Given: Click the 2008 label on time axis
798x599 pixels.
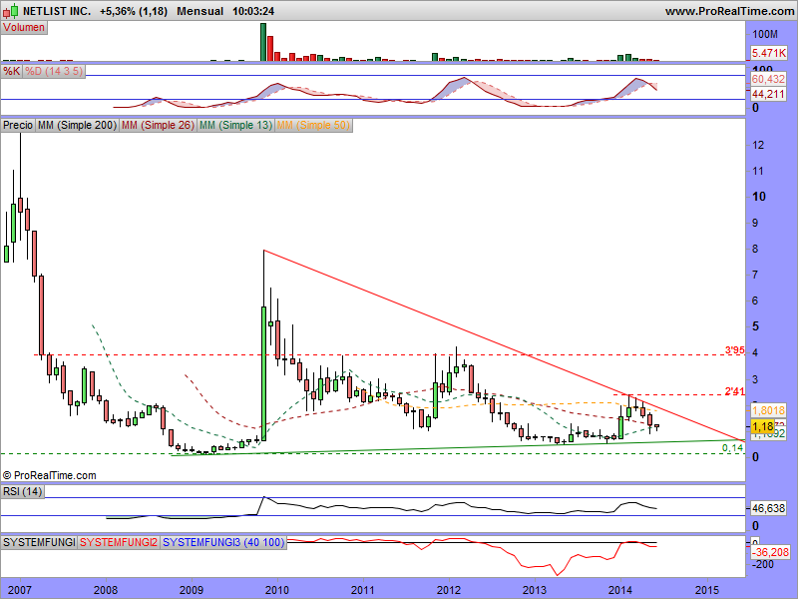Looking at the screenshot, I should pos(107,590).
